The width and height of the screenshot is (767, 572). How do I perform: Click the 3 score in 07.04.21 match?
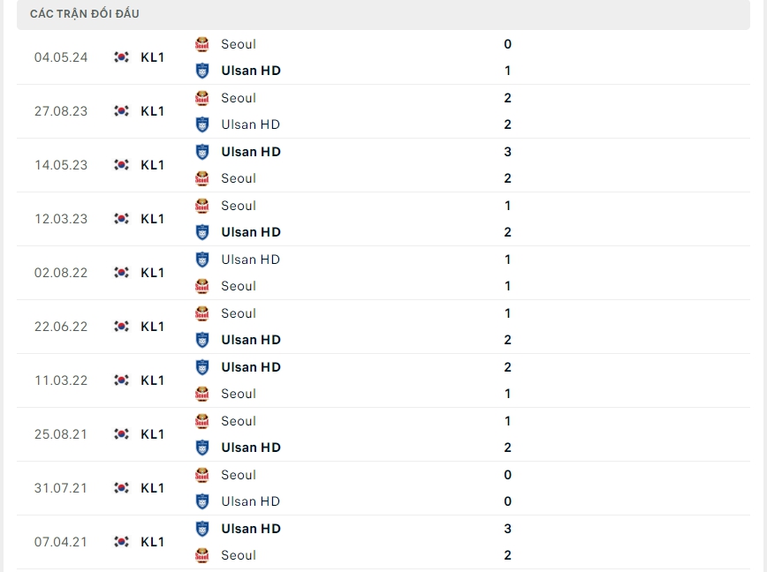tap(507, 529)
